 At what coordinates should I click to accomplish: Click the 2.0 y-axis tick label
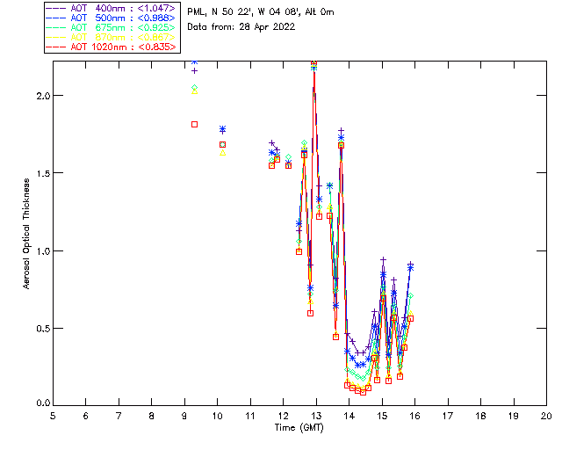(43, 96)
